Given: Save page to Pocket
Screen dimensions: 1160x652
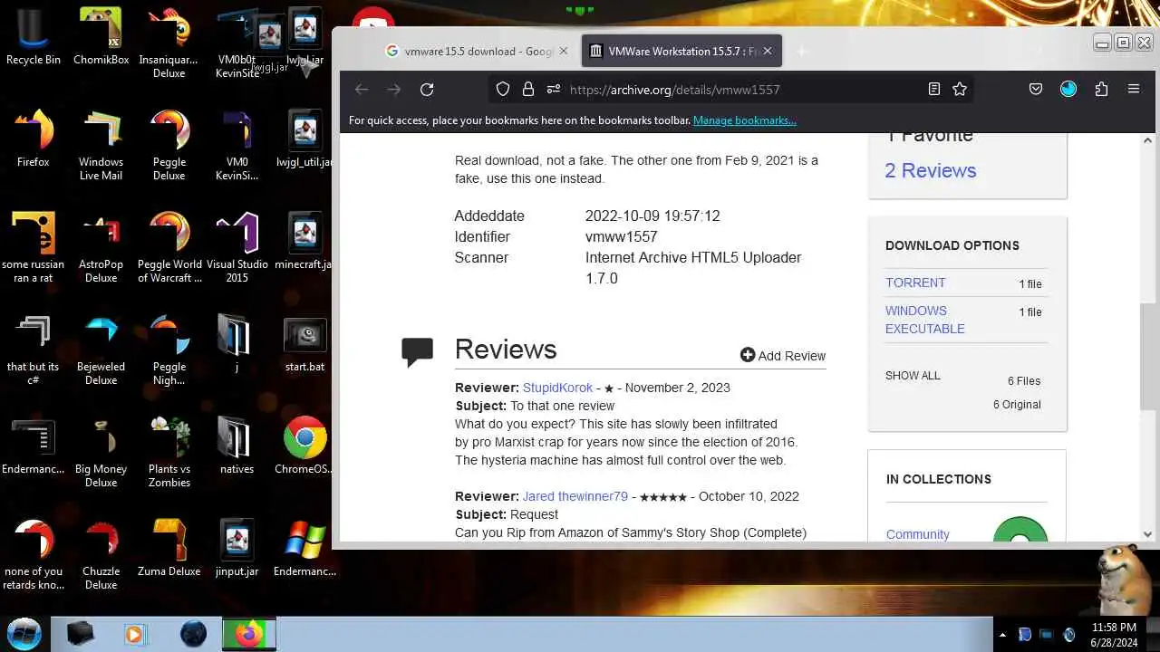Looking at the screenshot, I should coord(1036,89).
